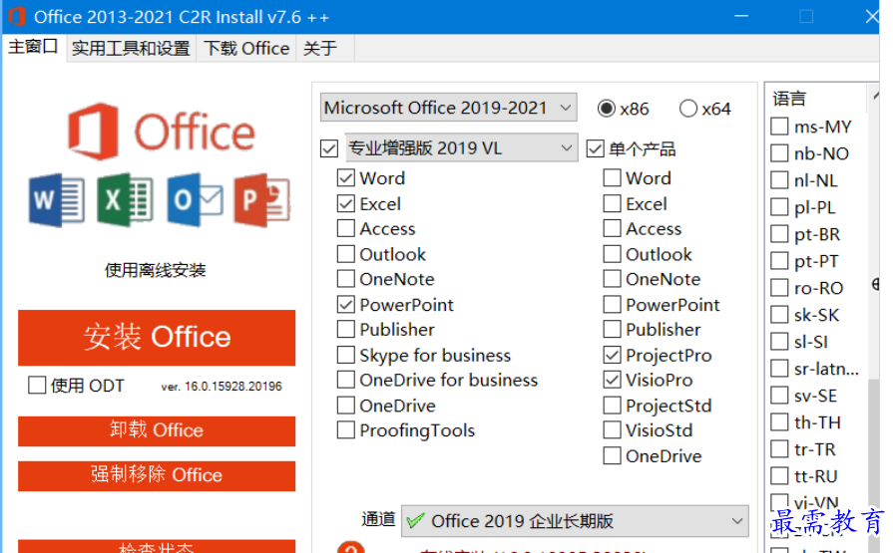The image size is (893, 553).
Task: Switch to 实用工具和设置 tab
Action: [x=131, y=49]
